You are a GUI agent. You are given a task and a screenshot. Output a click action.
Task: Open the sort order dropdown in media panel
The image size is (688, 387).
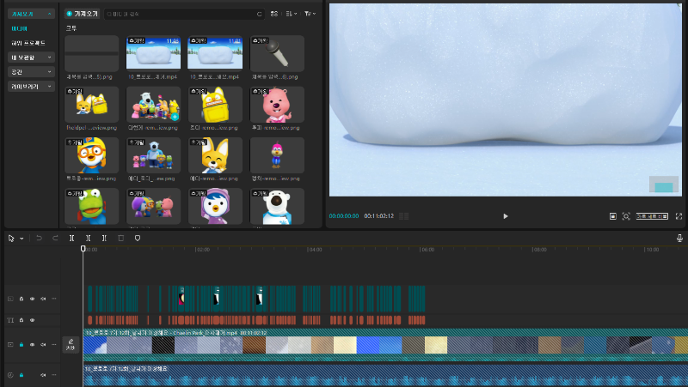[292, 14]
